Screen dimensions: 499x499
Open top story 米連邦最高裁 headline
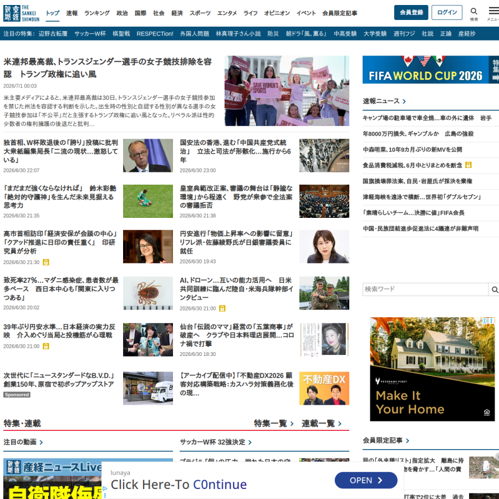(108, 68)
